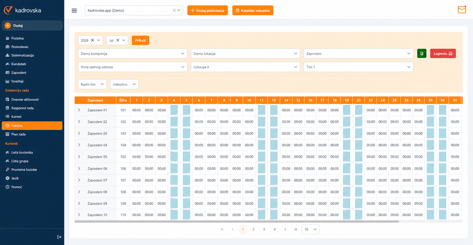Viewport: 473px width, 245px height.
Task: Open the Tim 1 dropdown
Action: (358, 67)
